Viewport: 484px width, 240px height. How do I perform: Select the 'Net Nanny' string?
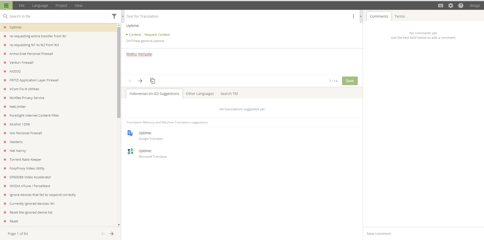point(58,151)
